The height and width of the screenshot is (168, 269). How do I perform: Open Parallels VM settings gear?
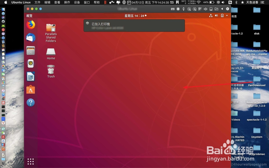tap(228, 9)
